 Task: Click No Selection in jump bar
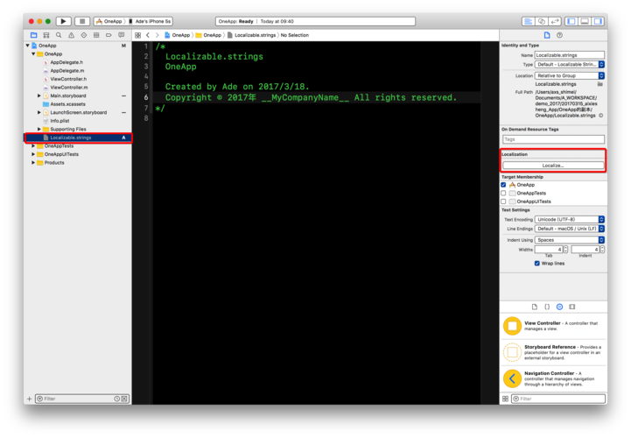pos(295,35)
